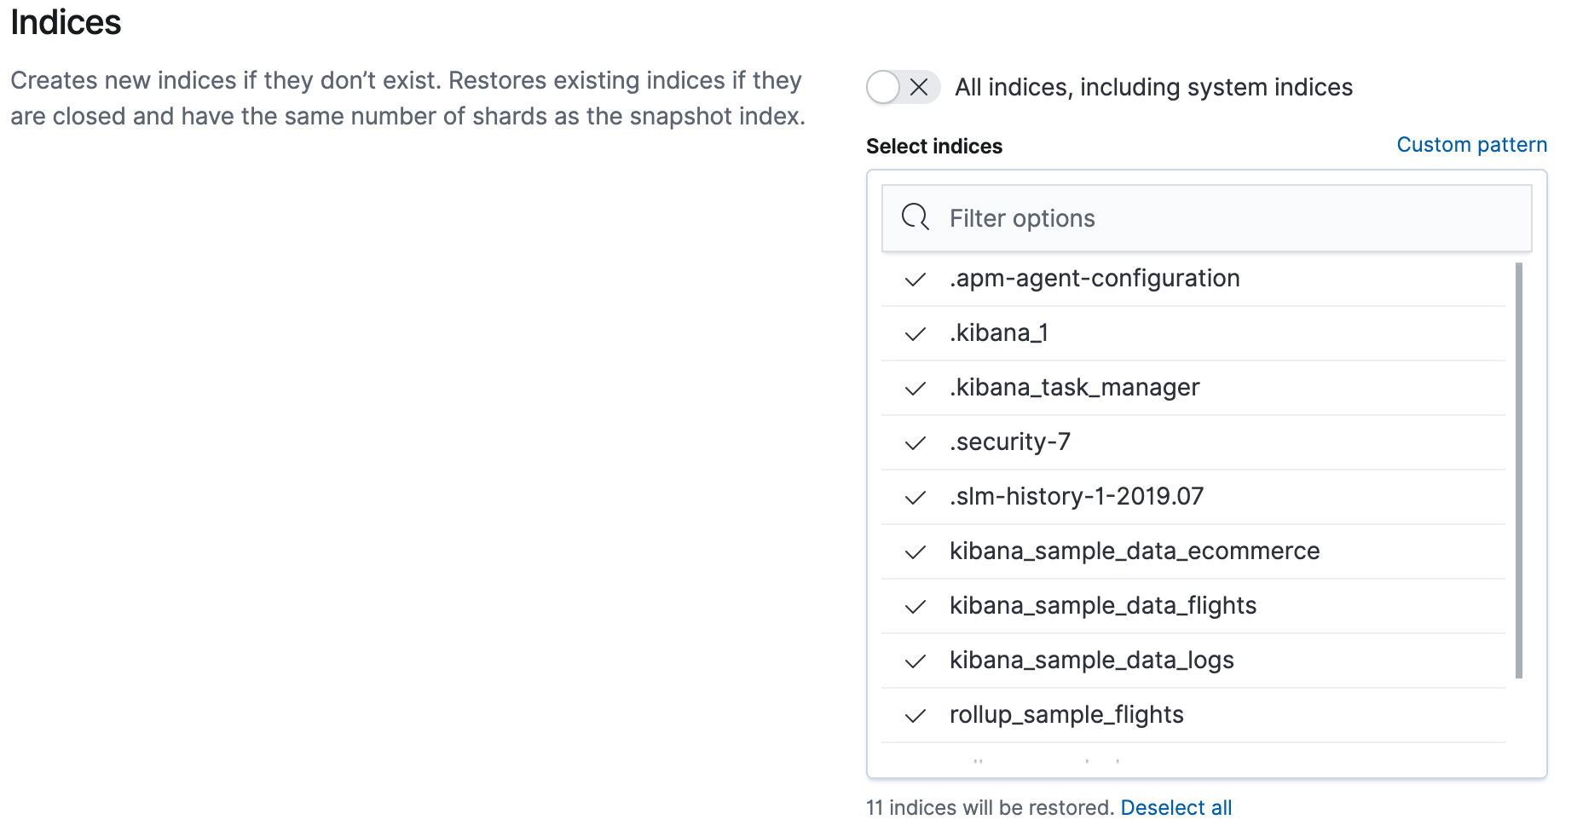Screen dimensions: 1577x837
Task: Toggle the kibana_sample_data_ecommerce index name
Action: (x=1134, y=551)
